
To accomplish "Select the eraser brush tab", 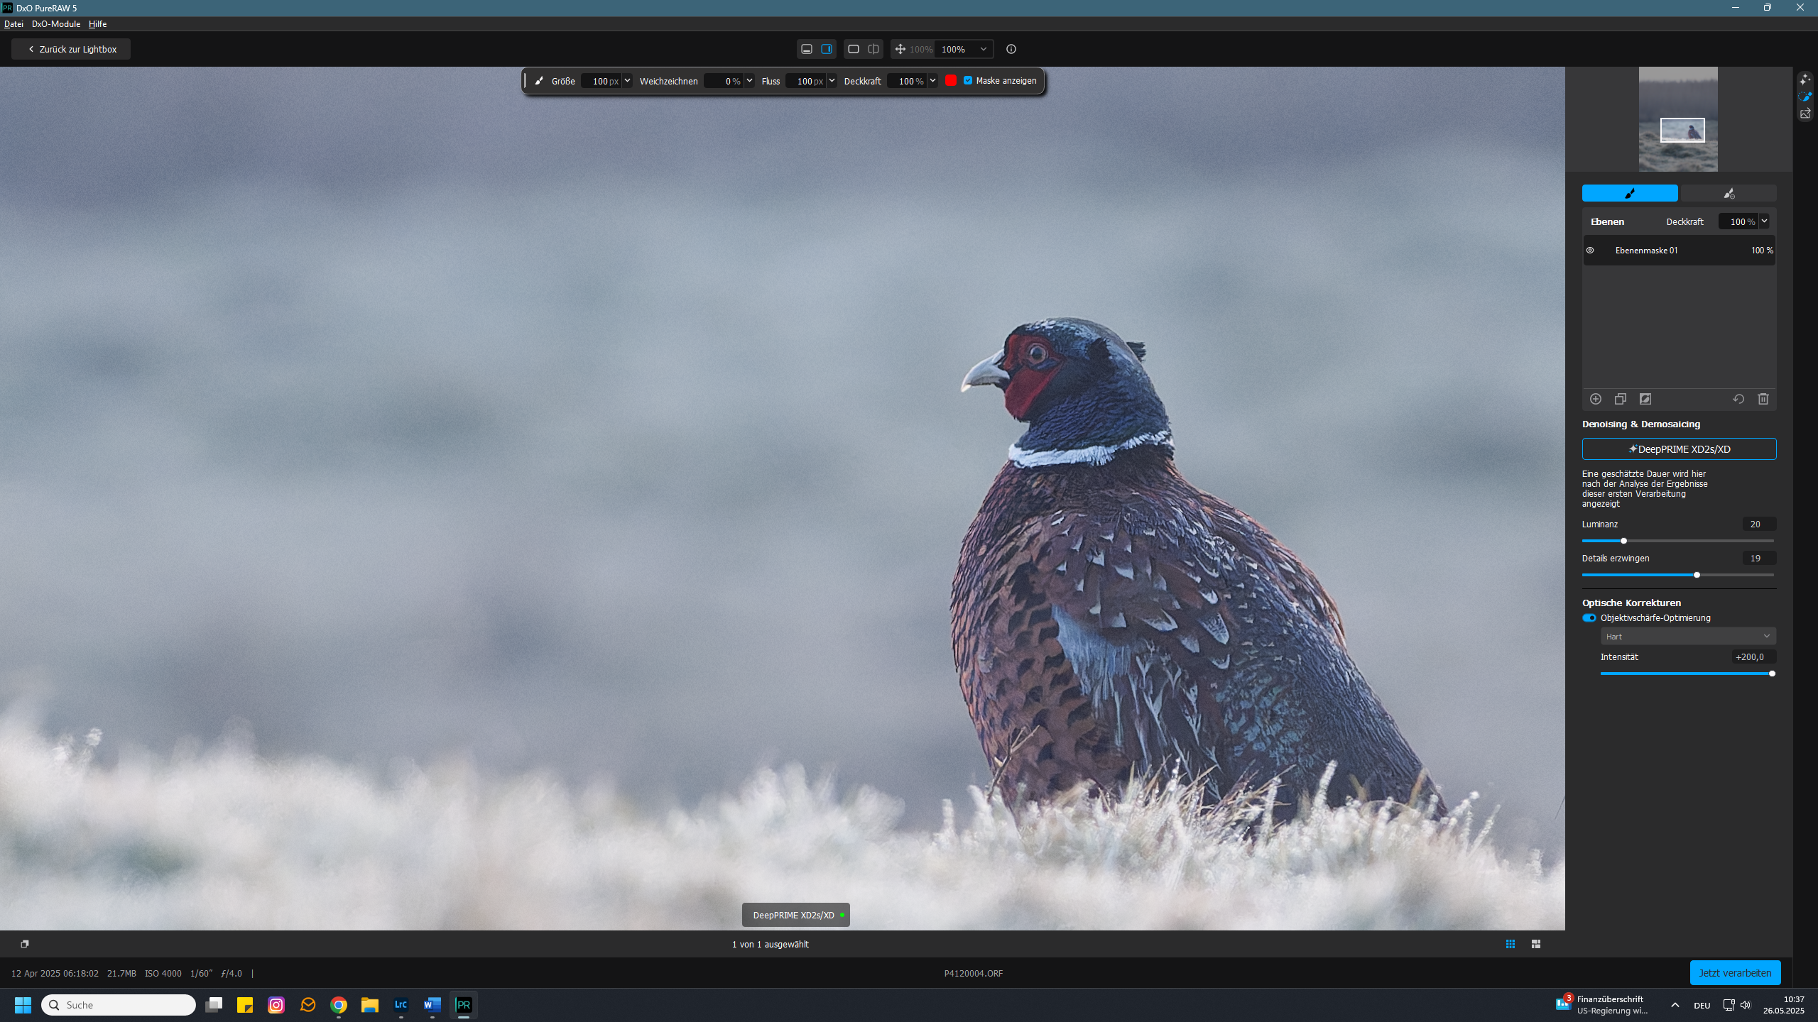I will point(1729,193).
